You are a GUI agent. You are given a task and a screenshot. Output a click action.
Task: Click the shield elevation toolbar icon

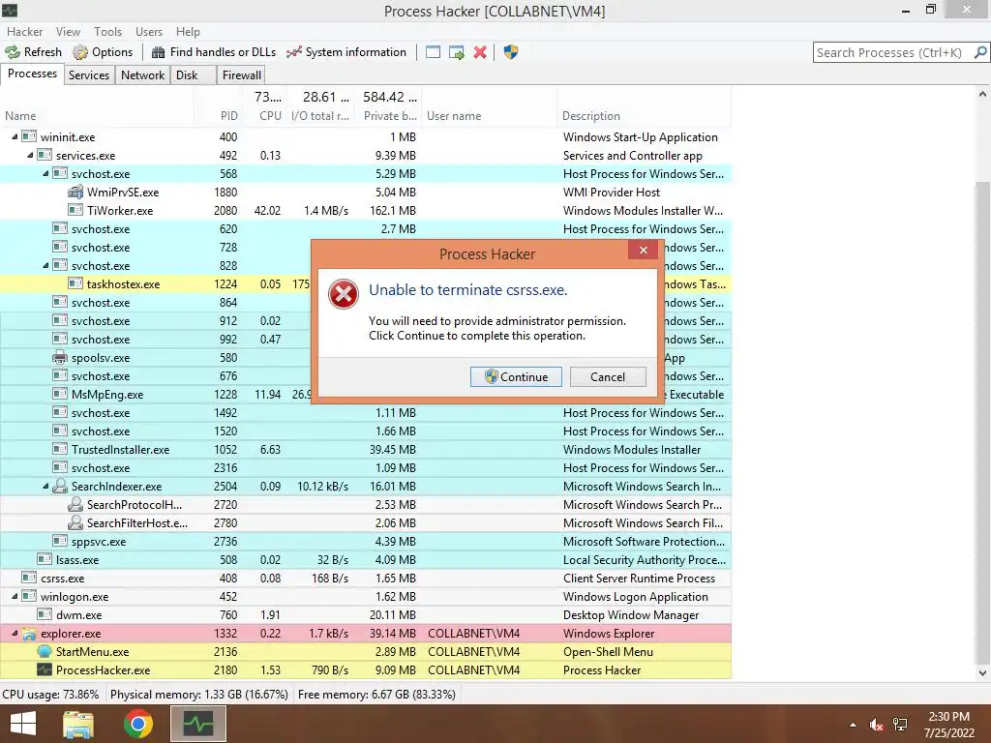511,52
